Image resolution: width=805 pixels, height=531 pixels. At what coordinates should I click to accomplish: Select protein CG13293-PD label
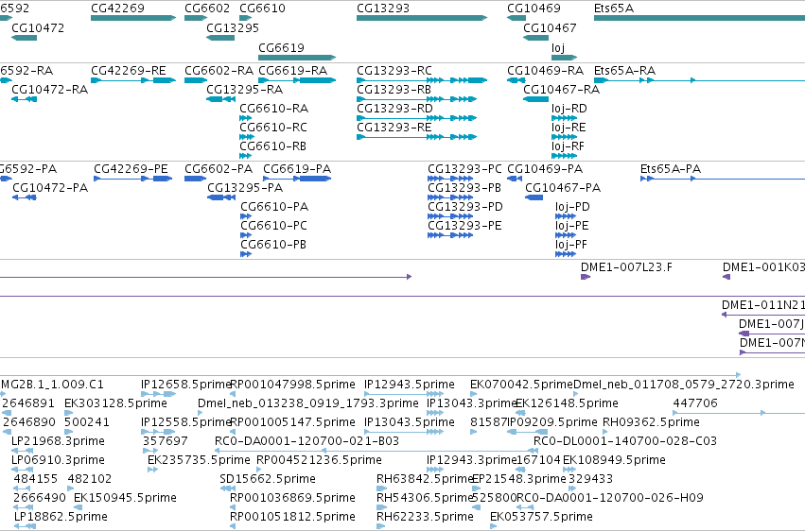[x=465, y=207]
